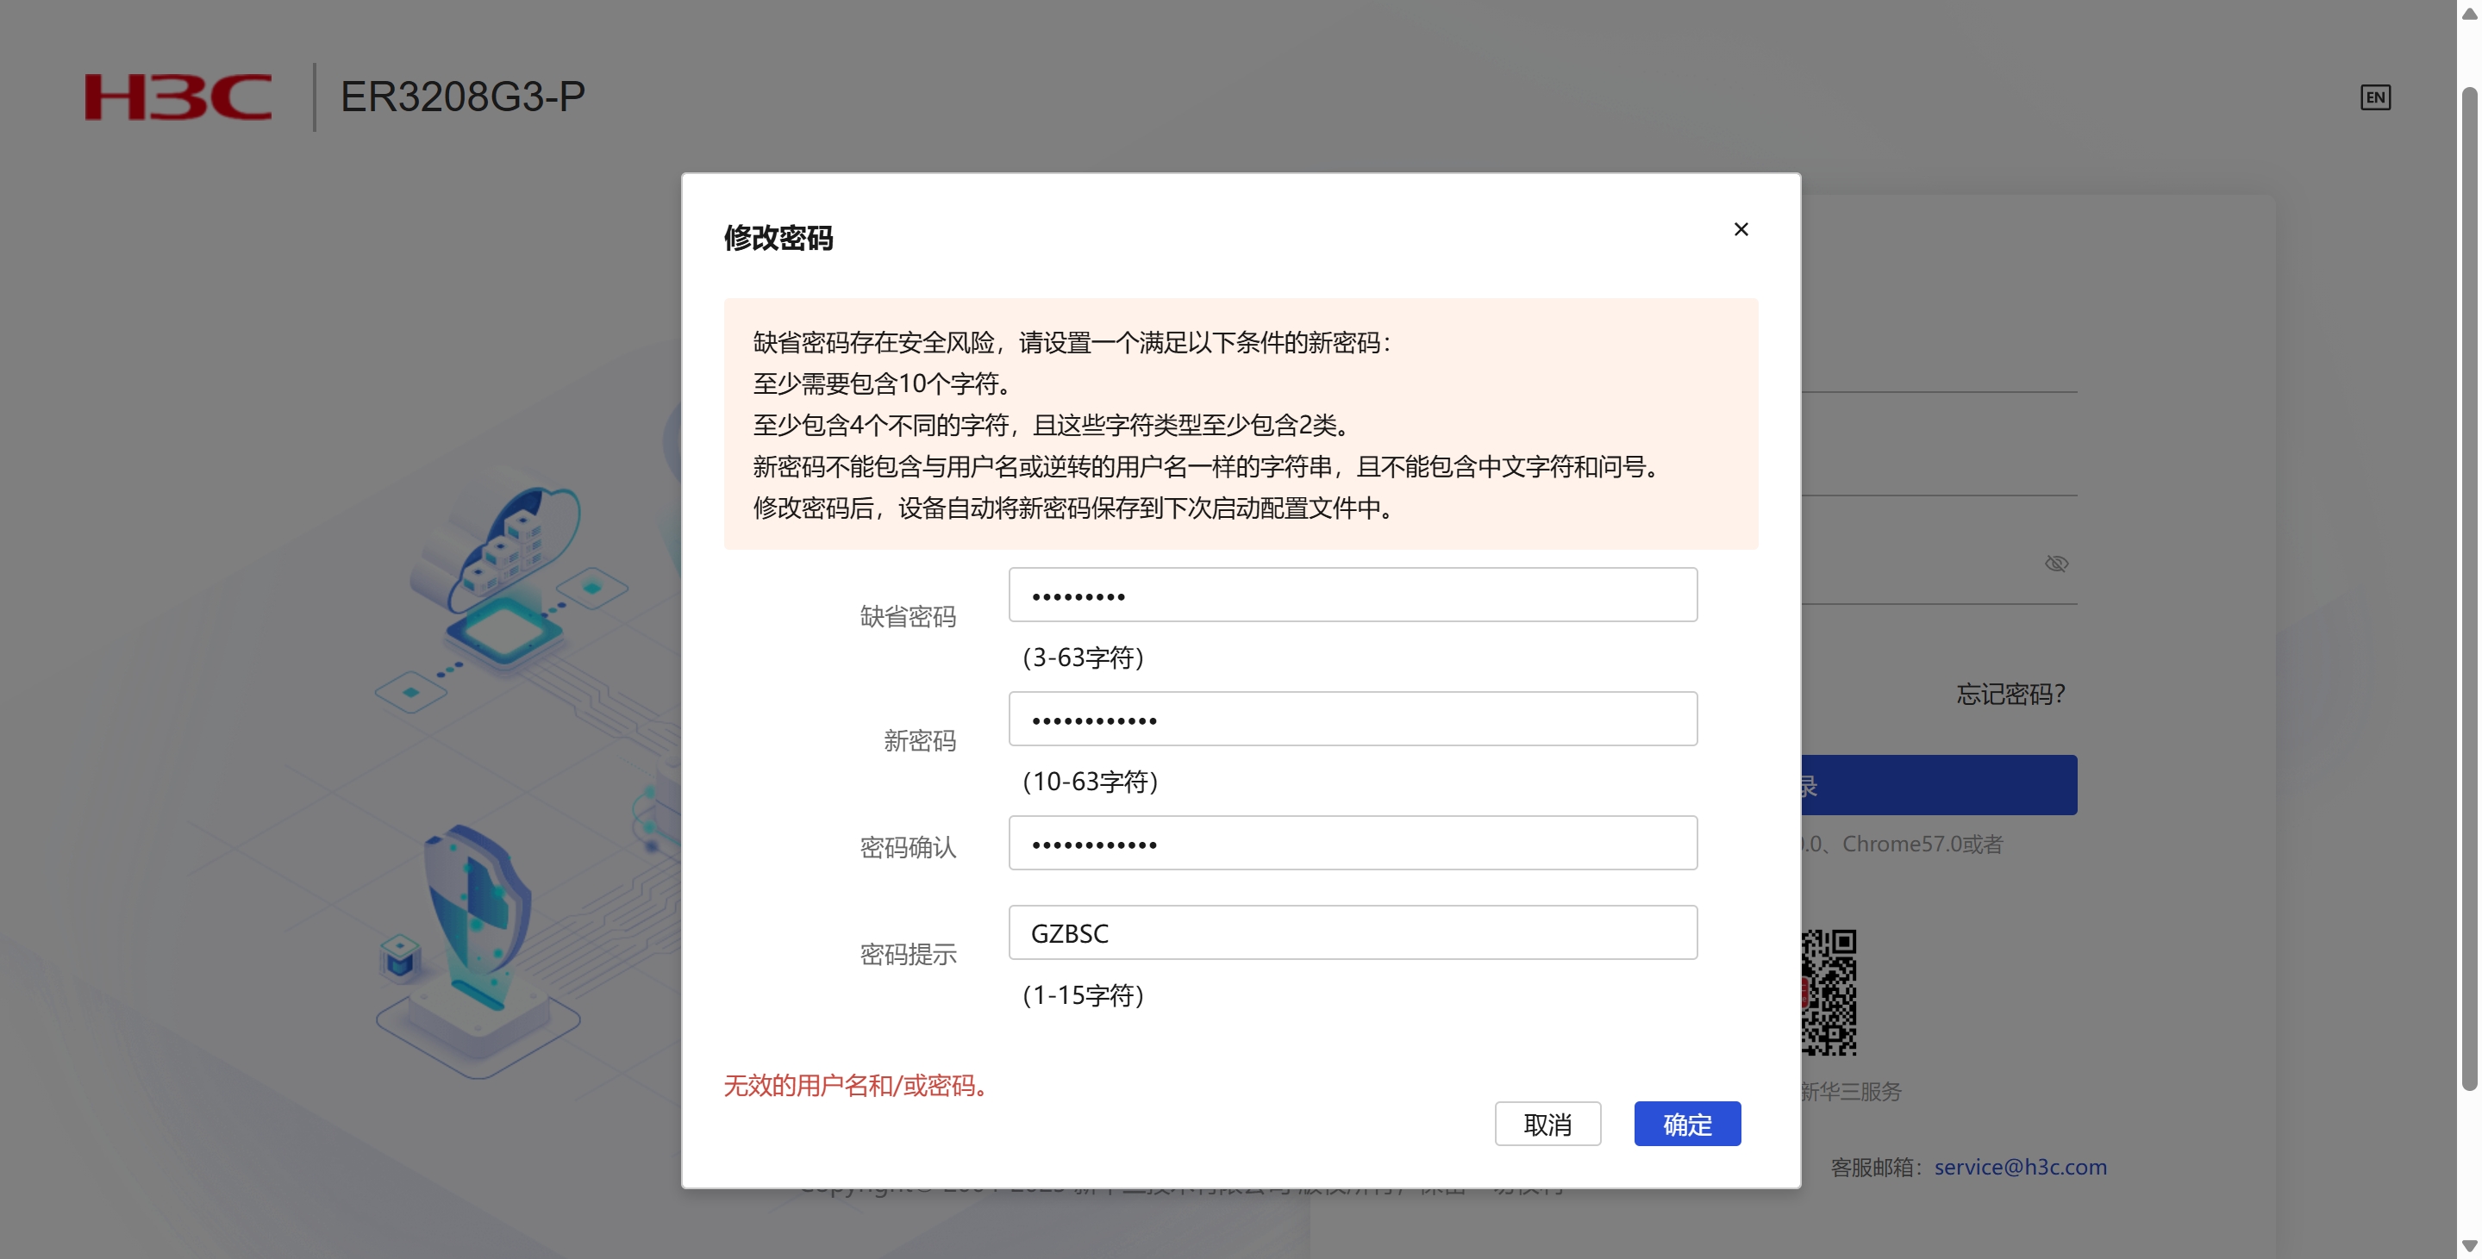Click the scrollbar up arrow
This screenshot has height=1259, width=2482.
click(2468, 14)
